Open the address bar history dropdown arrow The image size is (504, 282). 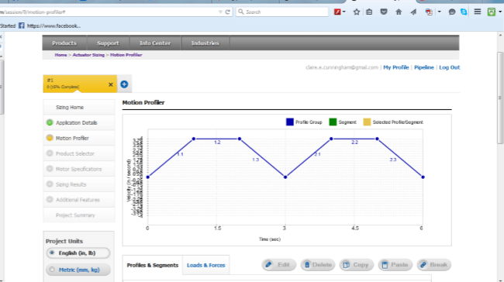click(220, 12)
